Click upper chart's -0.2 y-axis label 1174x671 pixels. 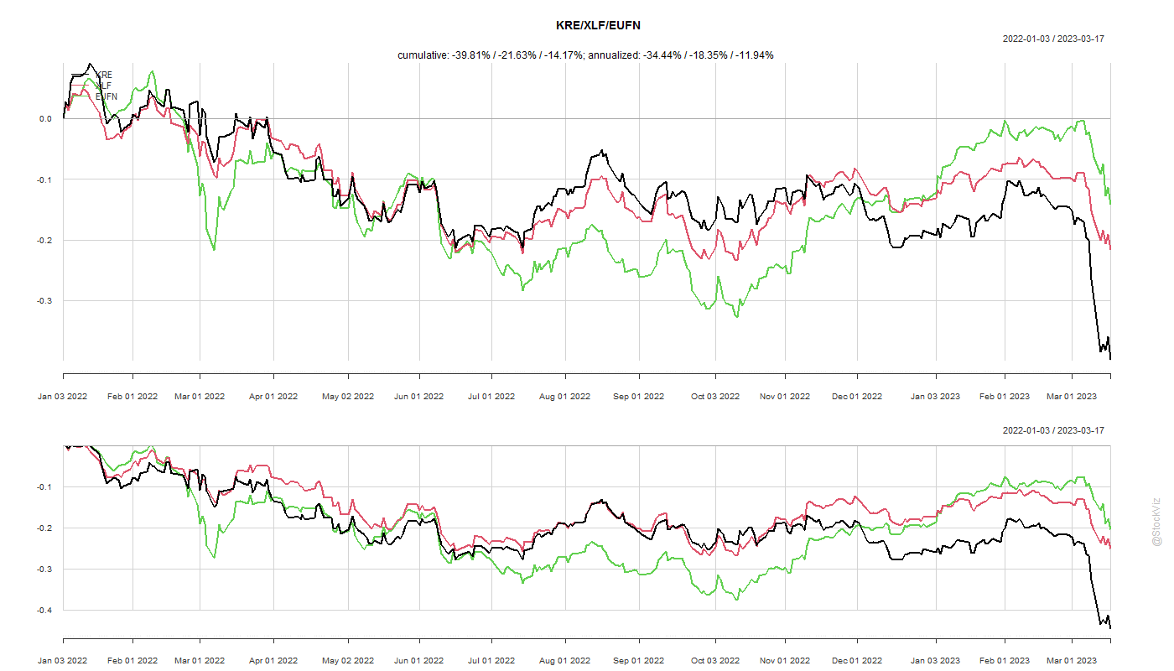[x=44, y=240]
